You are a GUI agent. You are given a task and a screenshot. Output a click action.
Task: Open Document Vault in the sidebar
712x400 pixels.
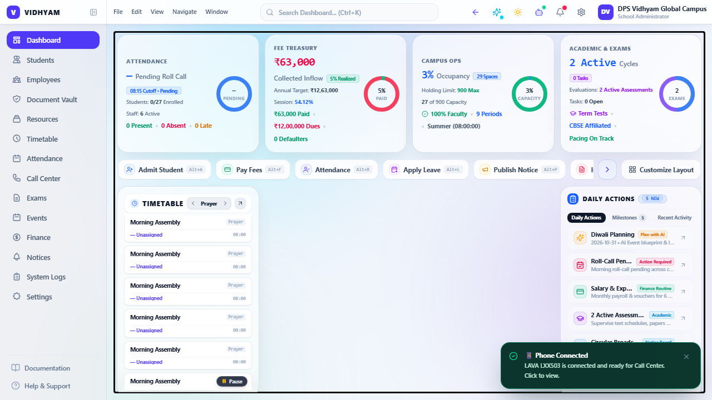(x=53, y=99)
